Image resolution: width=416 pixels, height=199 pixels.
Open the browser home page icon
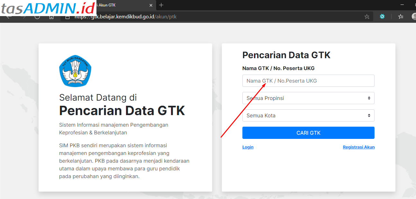coord(51,16)
